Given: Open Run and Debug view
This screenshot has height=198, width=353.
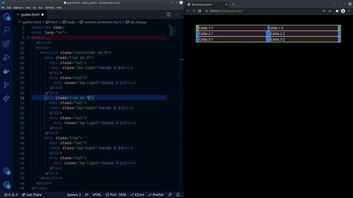Looking at the screenshot, I should click(x=6, y=57).
